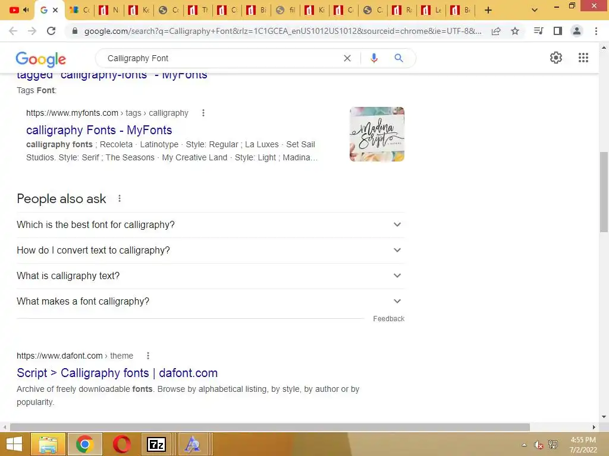
Task: Switch to the "Le" tab
Action: (432, 10)
